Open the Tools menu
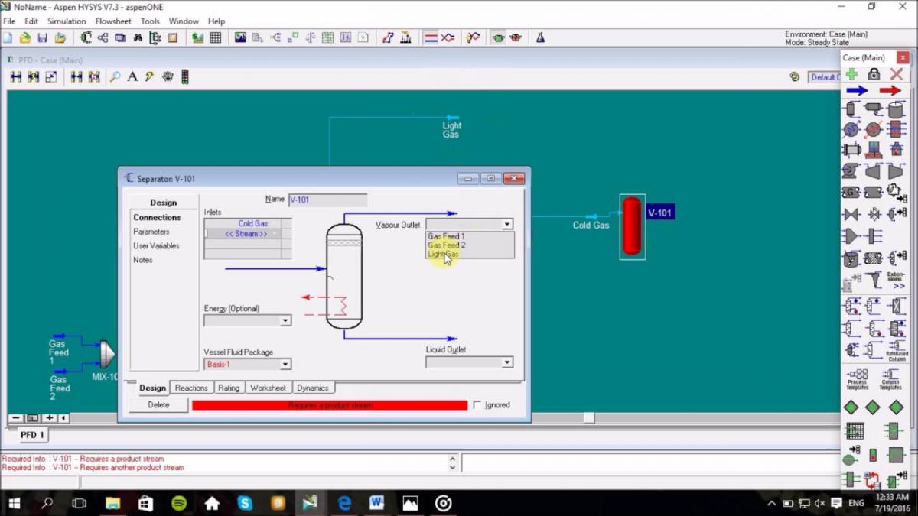Viewport: 918px width, 516px height. click(x=150, y=21)
